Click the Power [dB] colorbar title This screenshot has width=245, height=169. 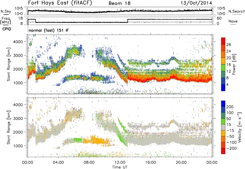(x=234, y=64)
